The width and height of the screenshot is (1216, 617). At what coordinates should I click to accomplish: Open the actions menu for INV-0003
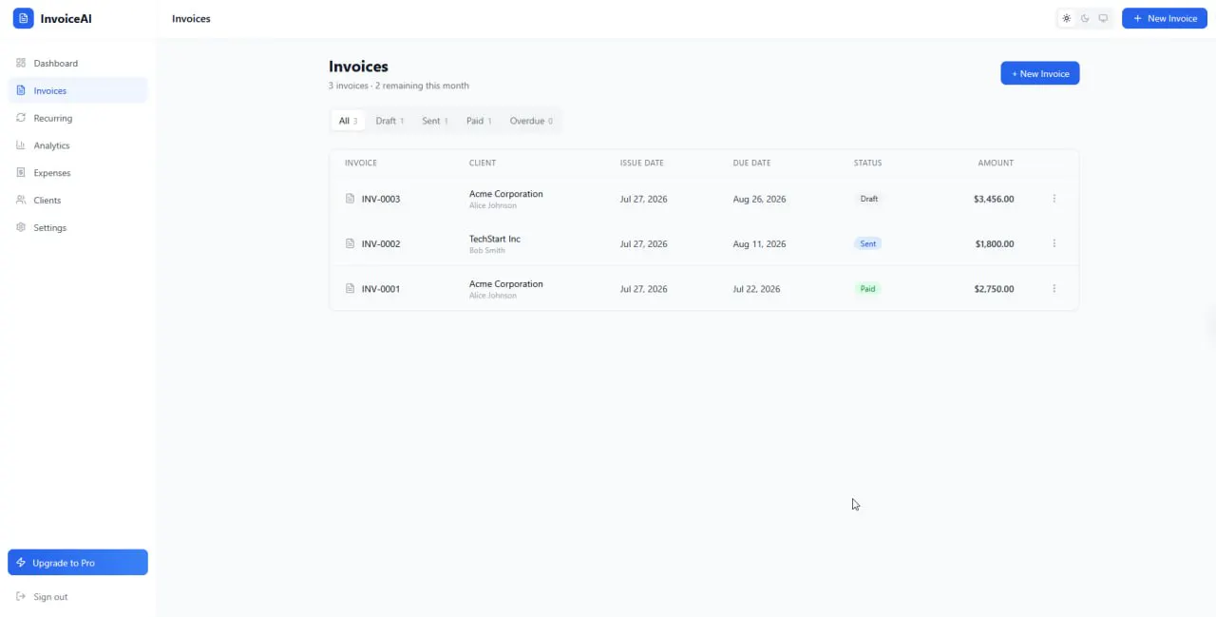[1054, 199]
